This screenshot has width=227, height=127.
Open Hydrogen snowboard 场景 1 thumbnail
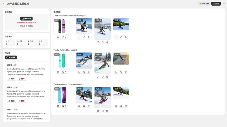[x=84, y=26]
